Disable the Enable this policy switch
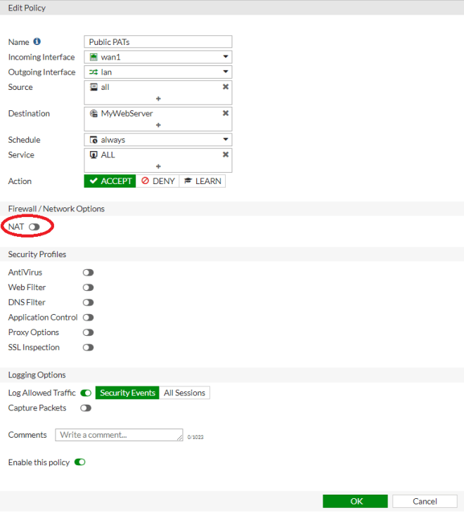Viewport: 464px width, 515px height. coord(79,462)
